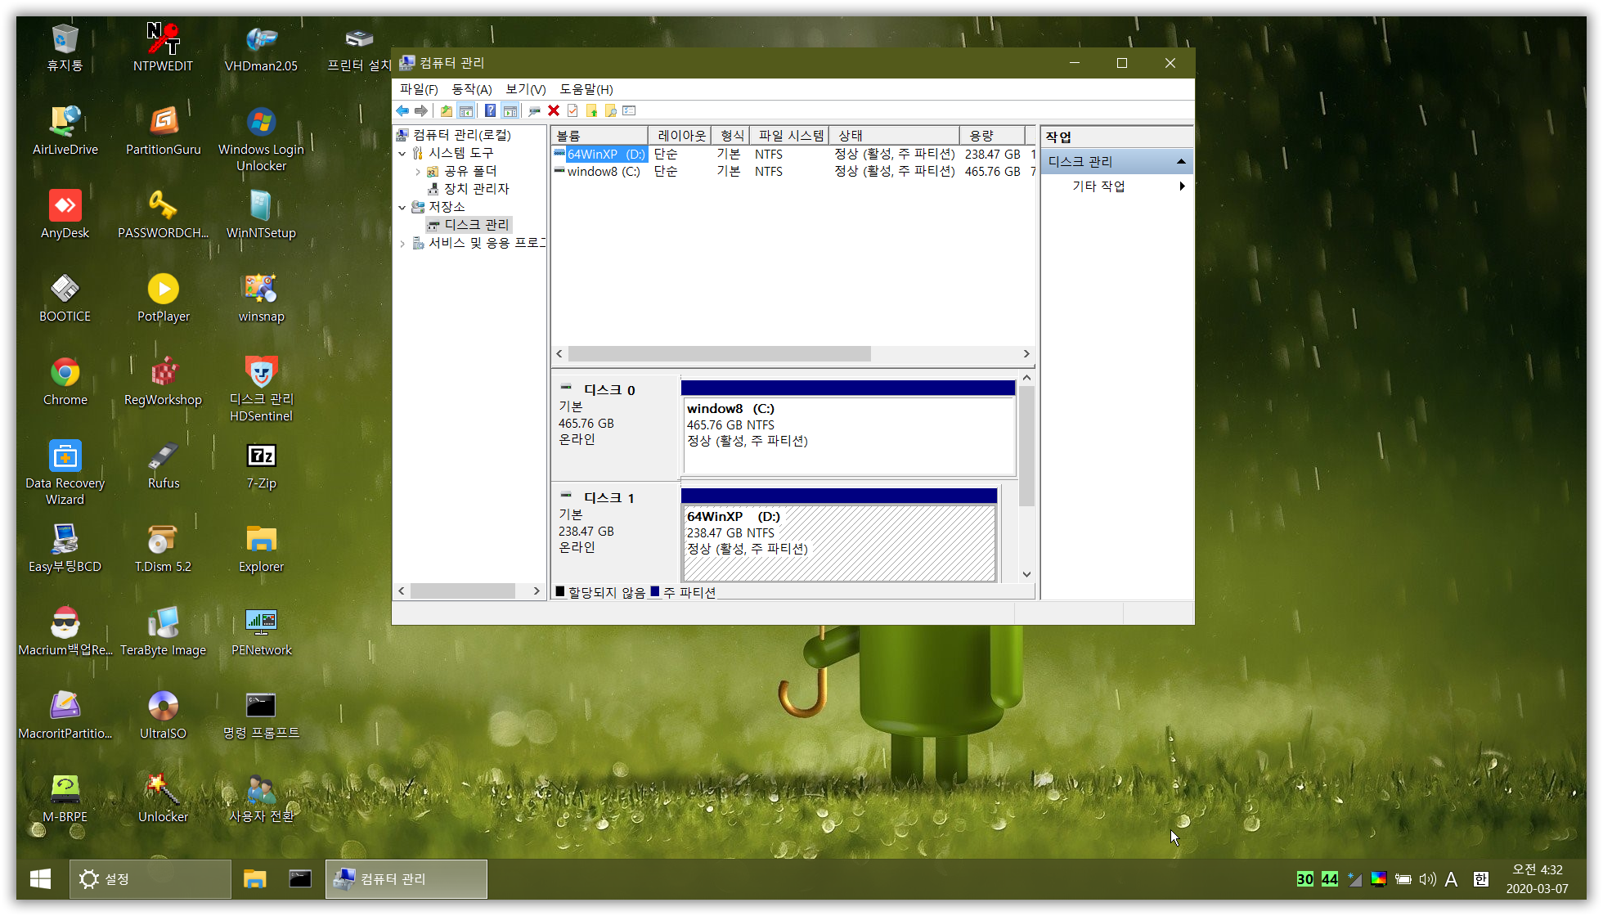Expand the 공유 폴더 tree node
The image size is (1603, 916).
tap(418, 171)
